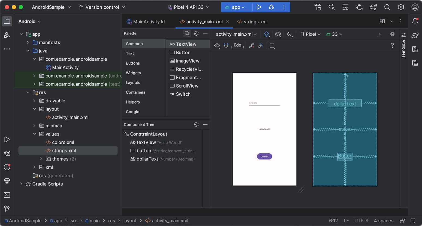Run the app with the play icon
The width and height of the screenshot is (422, 226).
click(259, 7)
